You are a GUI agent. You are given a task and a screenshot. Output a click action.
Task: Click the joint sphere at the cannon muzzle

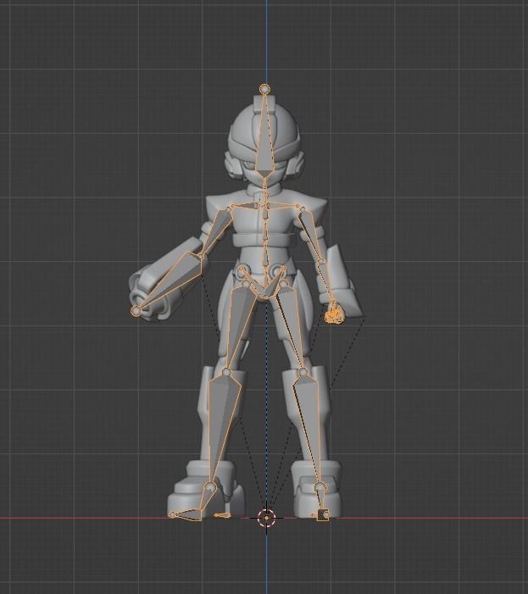pos(136,311)
